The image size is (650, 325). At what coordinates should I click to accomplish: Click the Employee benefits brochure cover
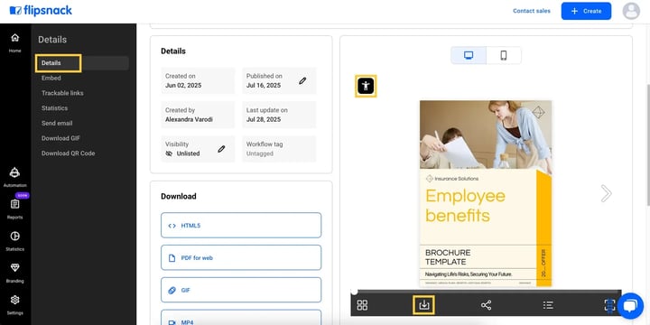point(486,193)
